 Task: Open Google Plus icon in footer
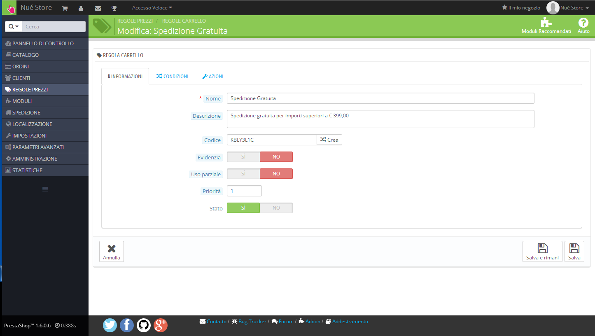coord(161,325)
